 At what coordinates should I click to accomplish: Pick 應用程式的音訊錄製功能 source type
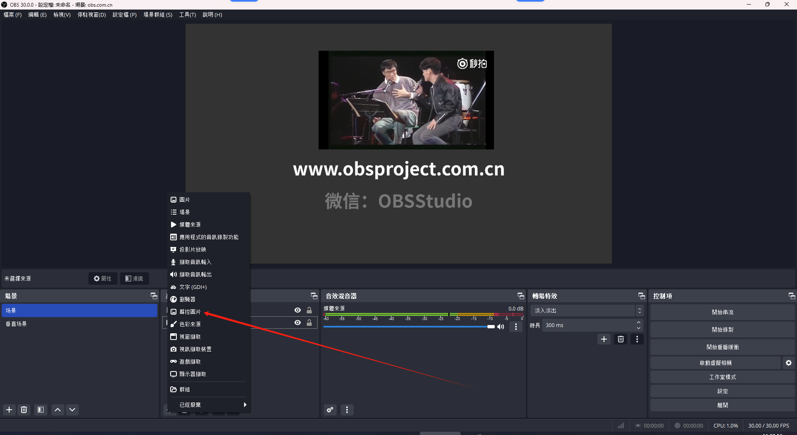pyautogui.click(x=208, y=237)
